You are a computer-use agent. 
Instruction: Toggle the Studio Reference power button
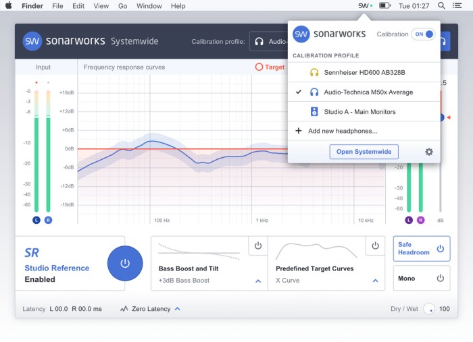pos(125,263)
